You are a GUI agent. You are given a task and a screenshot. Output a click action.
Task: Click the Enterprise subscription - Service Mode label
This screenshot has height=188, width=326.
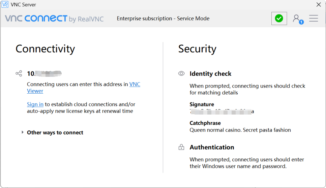coord(163,19)
